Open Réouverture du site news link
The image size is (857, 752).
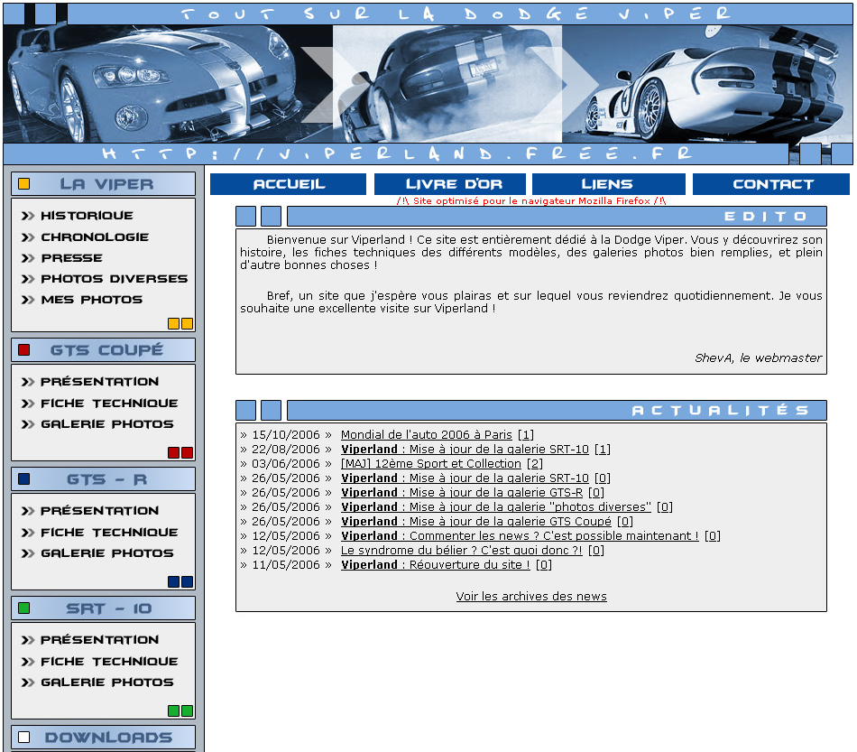[x=435, y=565]
